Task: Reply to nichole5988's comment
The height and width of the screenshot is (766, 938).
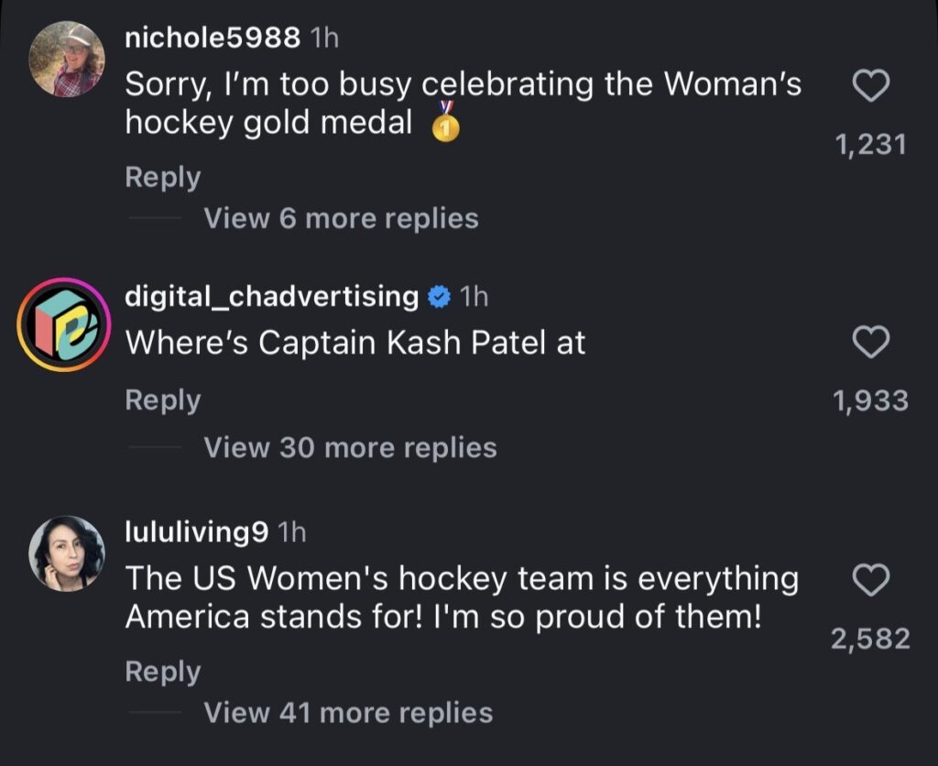Action: 162,177
